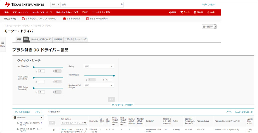
Task: Open the history (履歴) icon link
Action: click(170, 12)
